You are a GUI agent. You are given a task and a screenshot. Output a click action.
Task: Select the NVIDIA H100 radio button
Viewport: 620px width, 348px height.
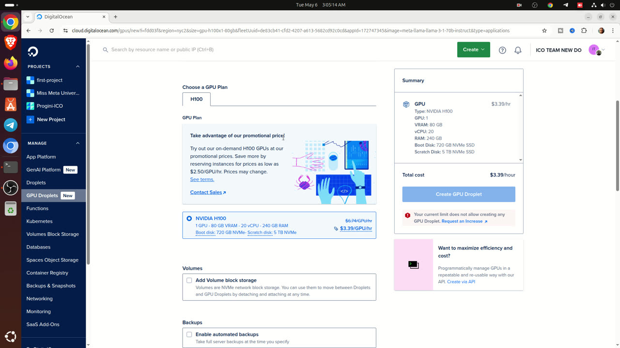(189, 218)
